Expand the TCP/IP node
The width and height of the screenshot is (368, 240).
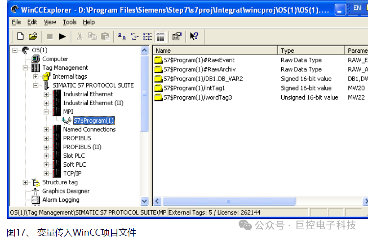coord(46,174)
